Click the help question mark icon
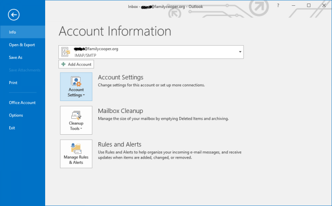 coord(278,5)
